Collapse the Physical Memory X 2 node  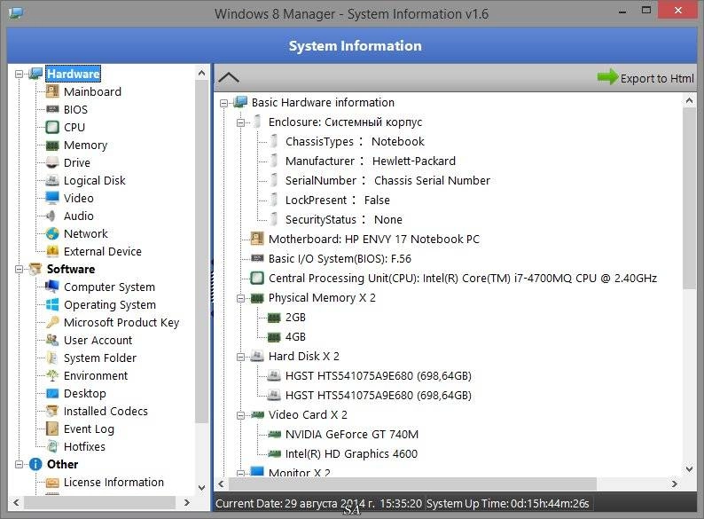pos(240,298)
